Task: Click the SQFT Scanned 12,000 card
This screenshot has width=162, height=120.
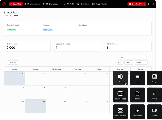Action: click(x=27, y=46)
